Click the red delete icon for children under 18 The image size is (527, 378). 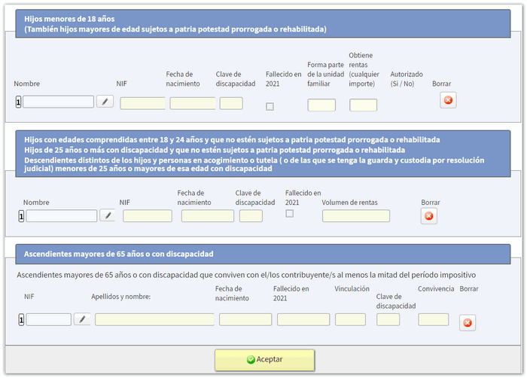[x=448, y=100]
